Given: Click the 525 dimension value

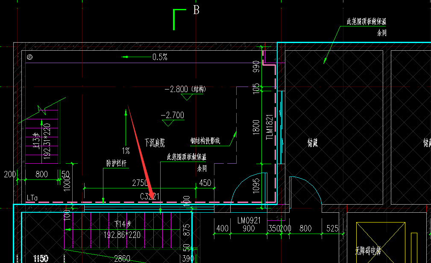Looking at the screenshot, I should point(332,228).
